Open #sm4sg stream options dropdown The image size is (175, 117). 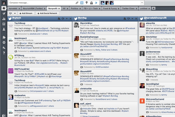132,19
